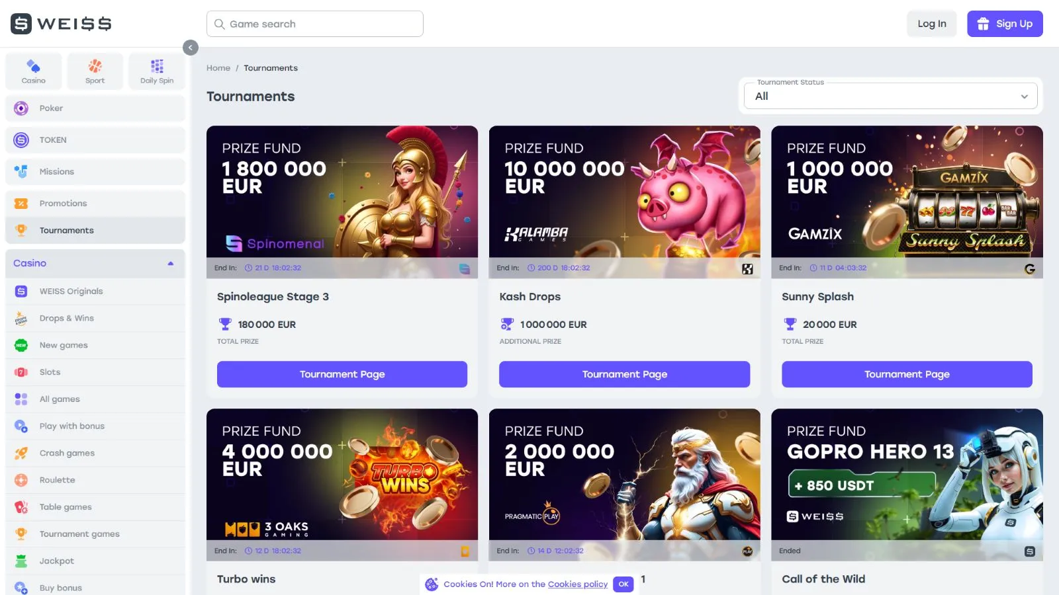Select Tournaments in the sidebar menu
The width and height of the screenshot is (1059, 595).
(x=66, y=231)
